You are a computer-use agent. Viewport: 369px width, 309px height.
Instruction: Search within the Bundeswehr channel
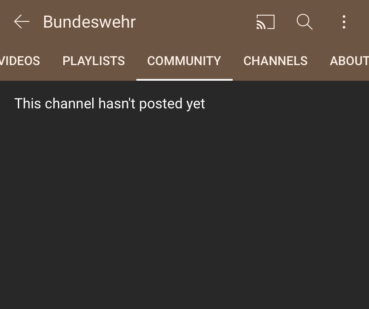304,22
